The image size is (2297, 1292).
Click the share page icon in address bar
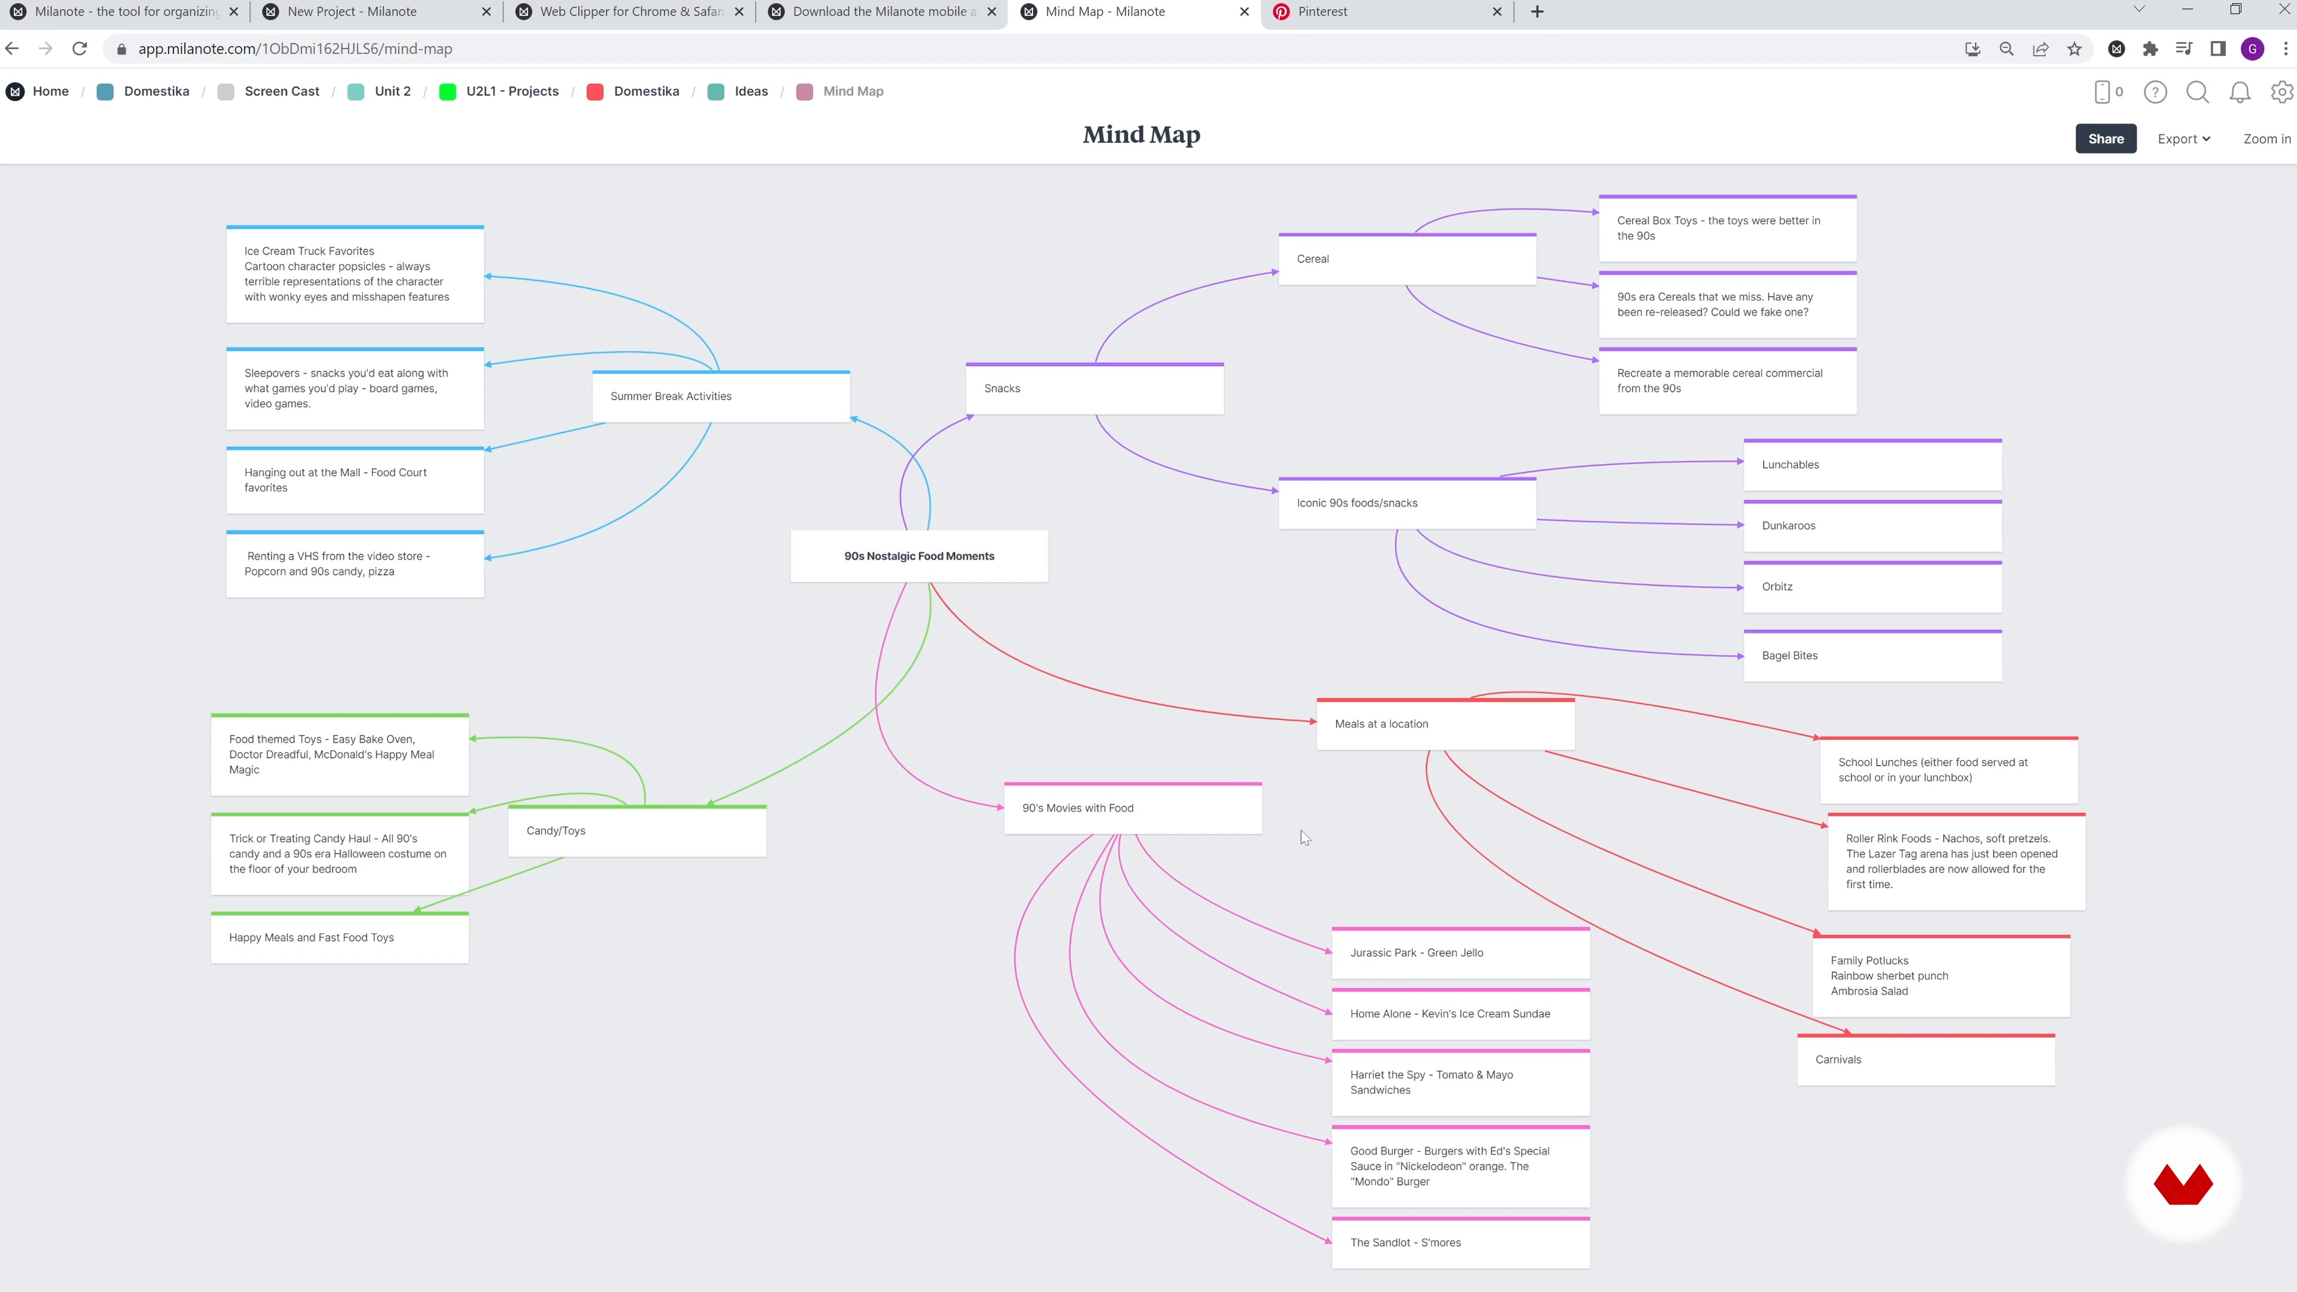[2040, 49]
